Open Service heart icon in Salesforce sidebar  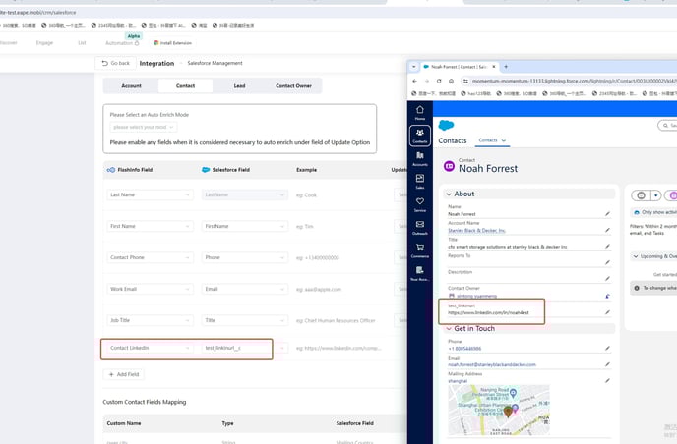point(419,204)
